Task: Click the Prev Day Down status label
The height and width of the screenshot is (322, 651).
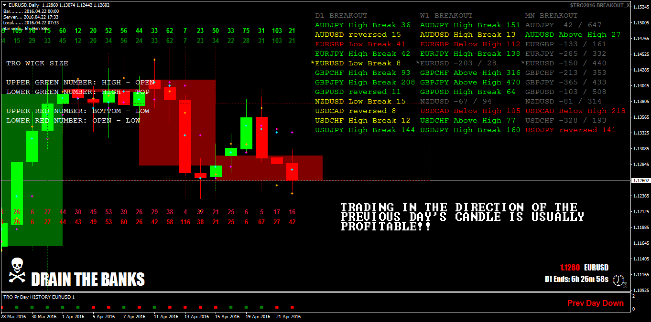Action: coord(595,302)
